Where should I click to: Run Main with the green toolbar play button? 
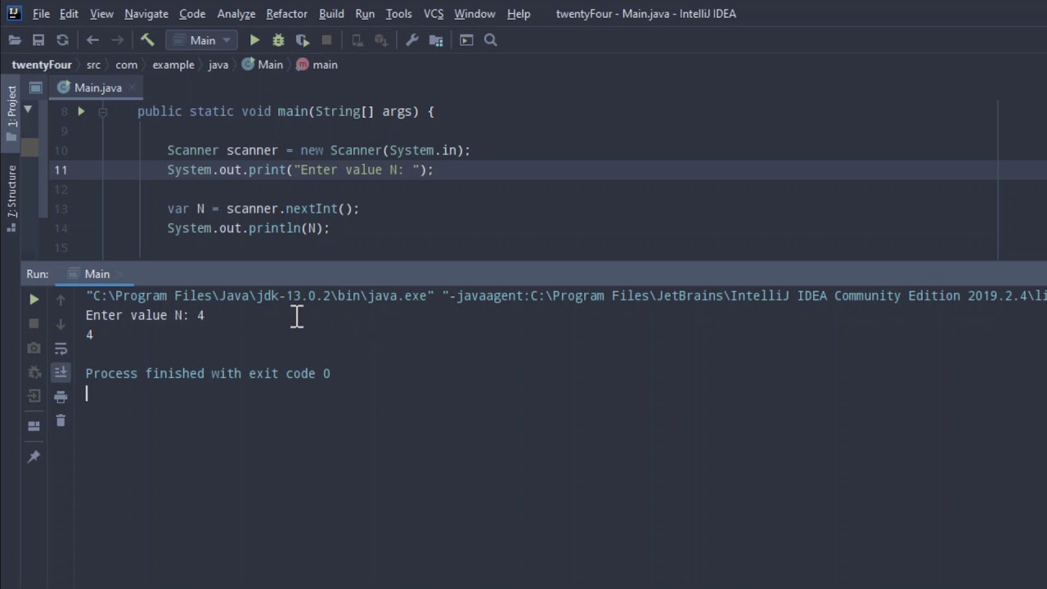coord(254,40)
